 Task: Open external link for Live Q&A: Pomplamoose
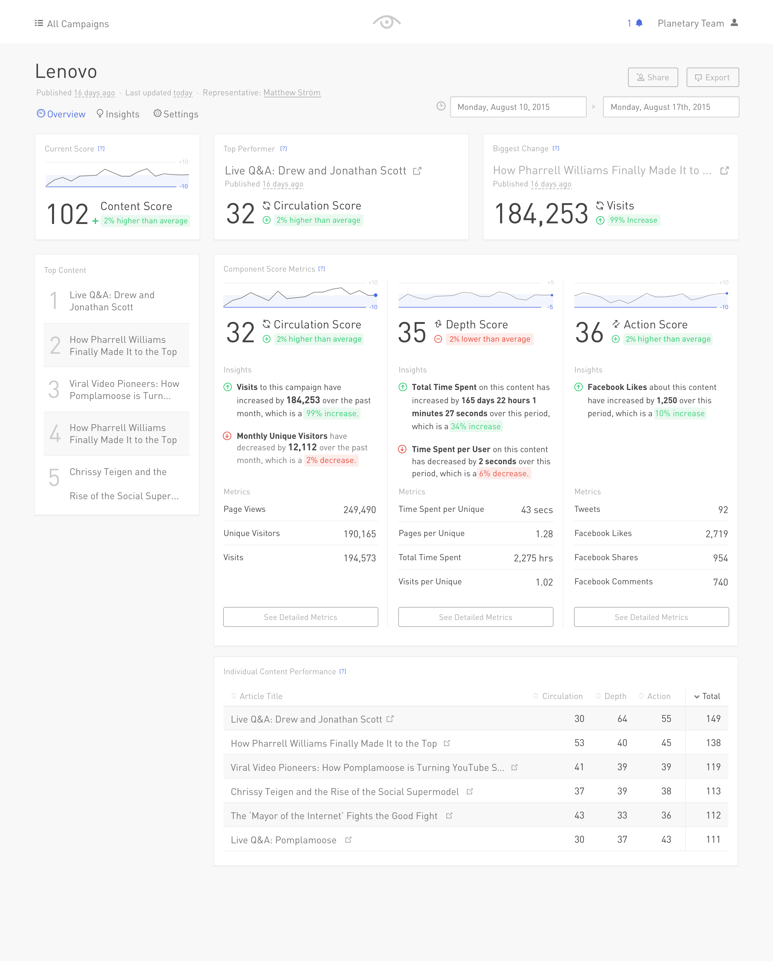tap(348, 840)
